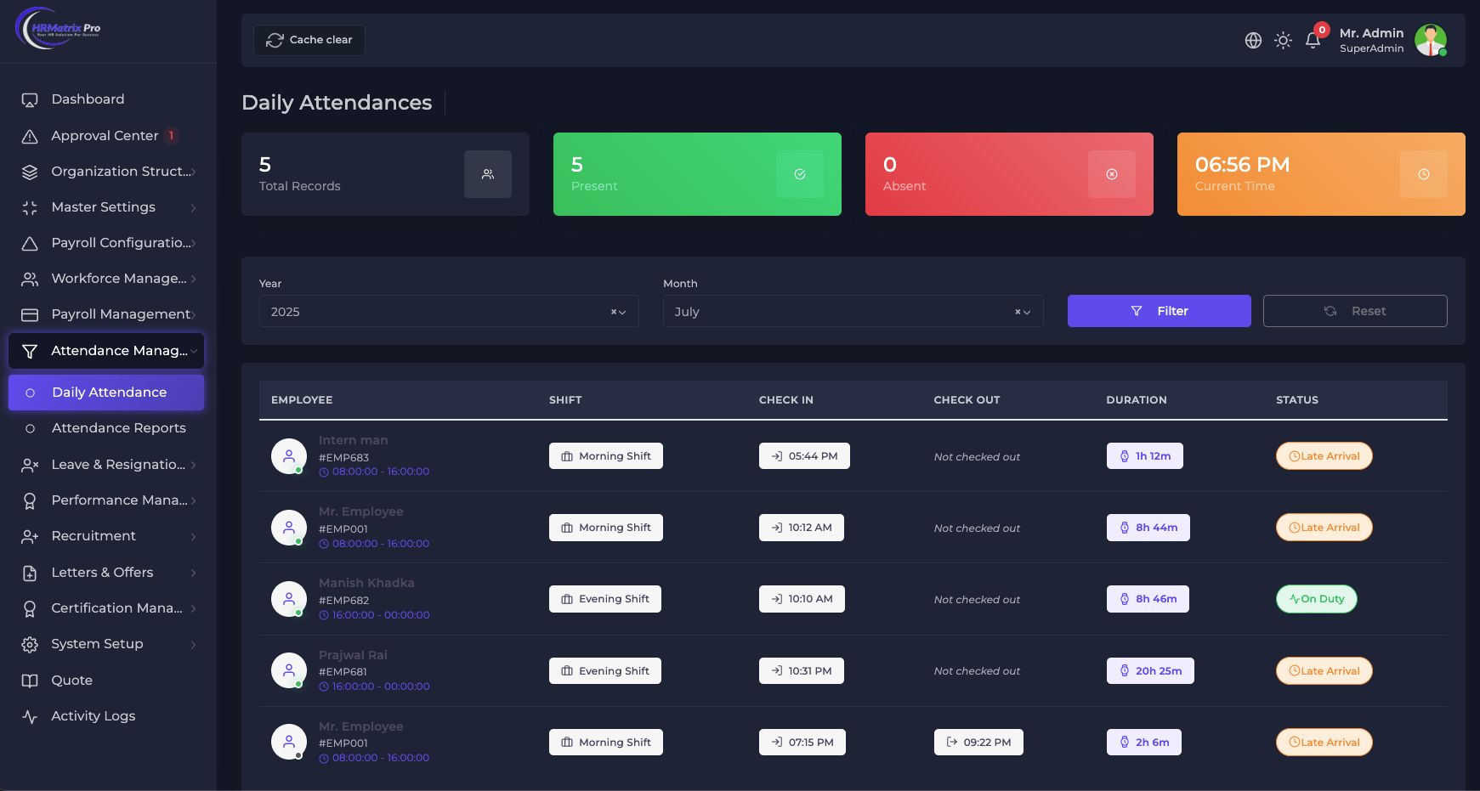Click Intern man name link
This screenshot has width=1480, height=791.
354,440
